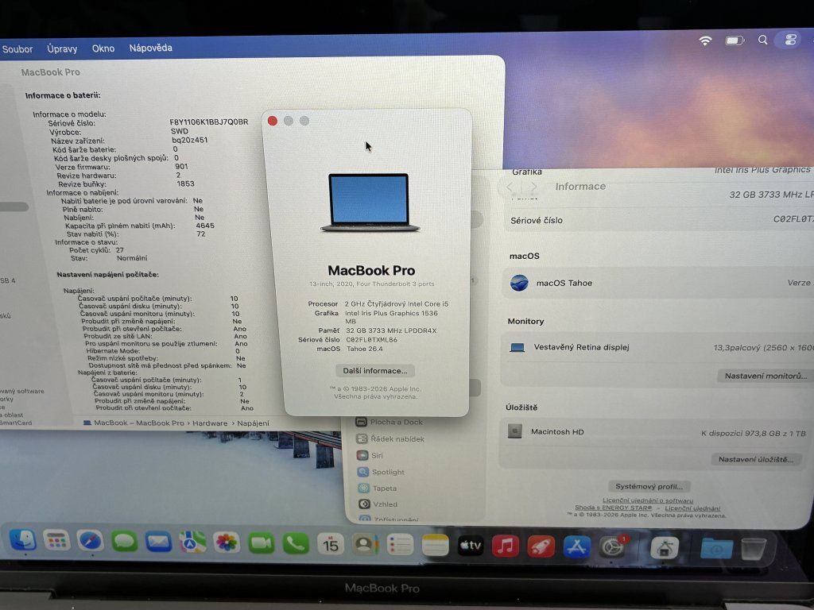Open the Photos app icon
This screenshot has height=610, width=814.
pos(227,542)
